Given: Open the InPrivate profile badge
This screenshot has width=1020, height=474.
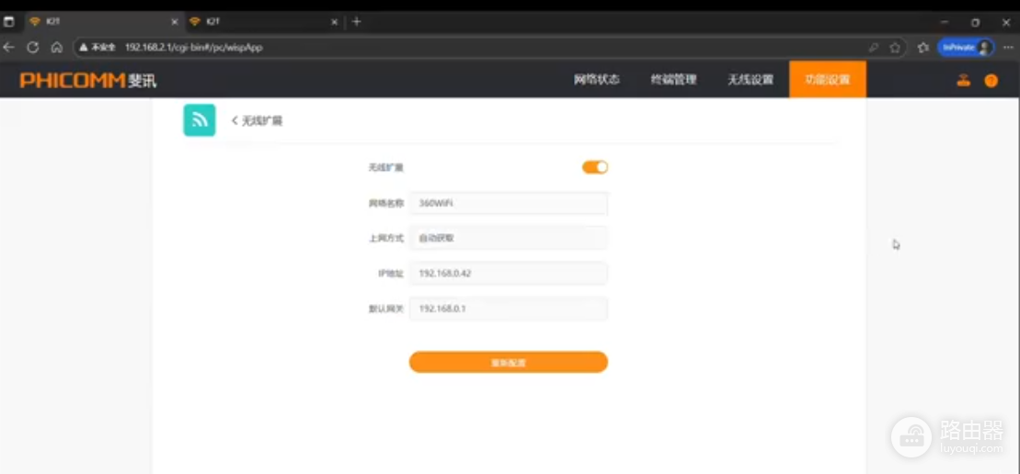Looking at the screenshot, I should (x=966, y=48).
